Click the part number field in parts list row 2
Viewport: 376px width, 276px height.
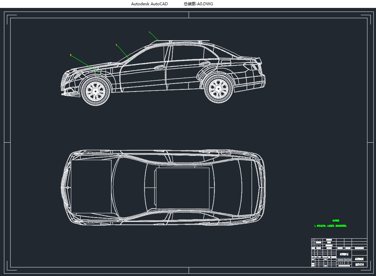coord(319,243)
